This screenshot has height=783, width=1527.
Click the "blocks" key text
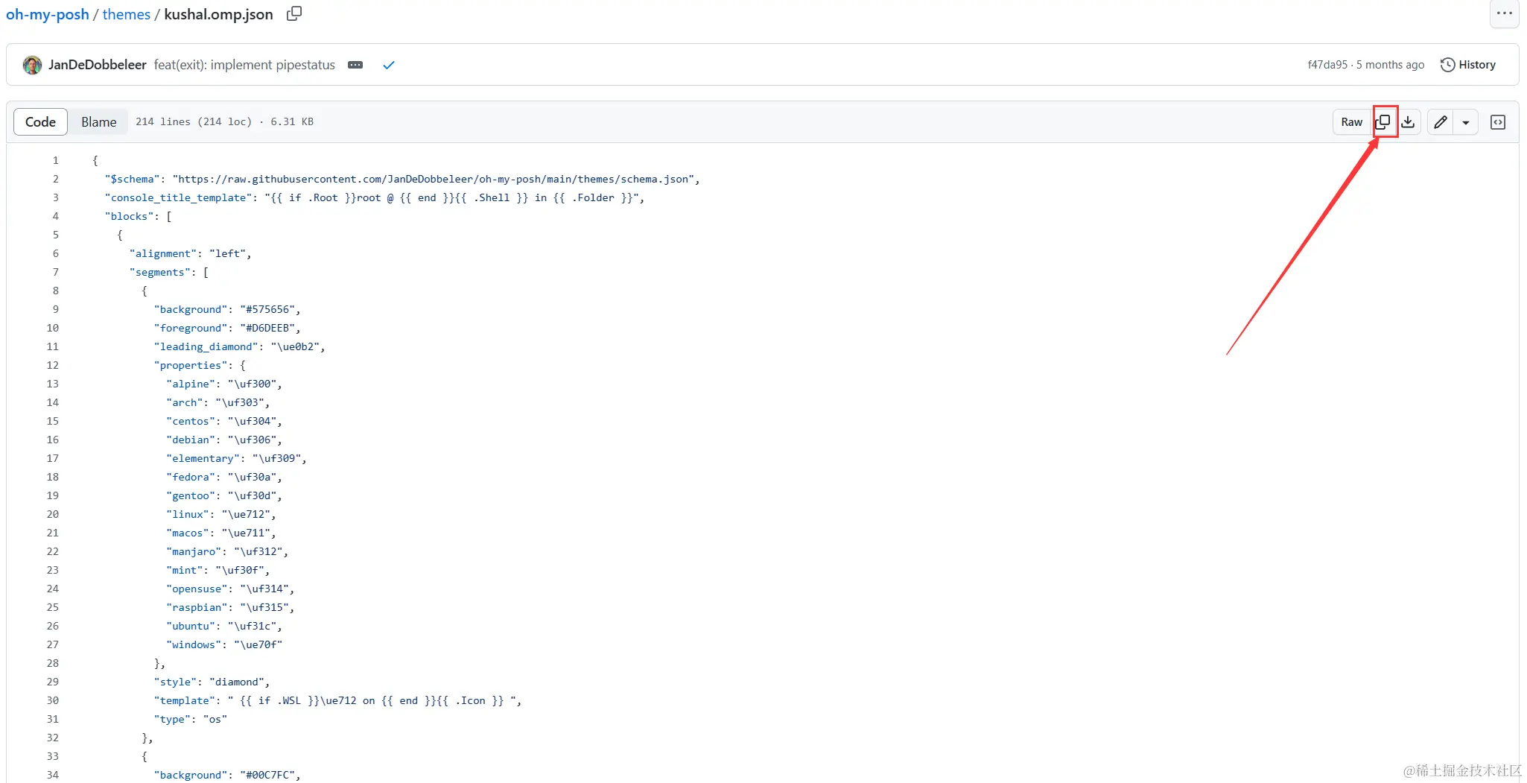[130, 216]
